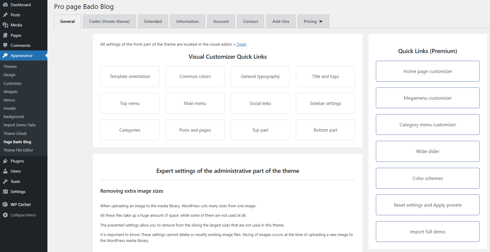
Task: Click the Posts and pages button
Action: (x=195, y=130)
